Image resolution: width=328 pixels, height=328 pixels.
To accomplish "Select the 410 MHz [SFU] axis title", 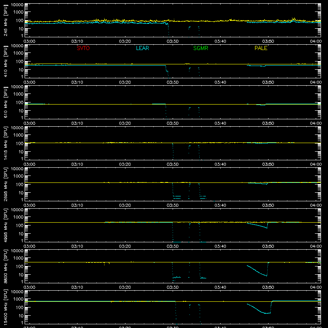I will point(5,61).
